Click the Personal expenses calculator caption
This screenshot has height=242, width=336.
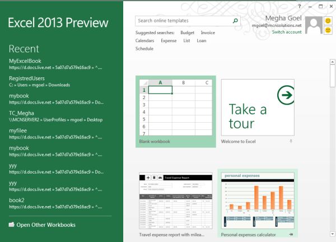point(248,235)
